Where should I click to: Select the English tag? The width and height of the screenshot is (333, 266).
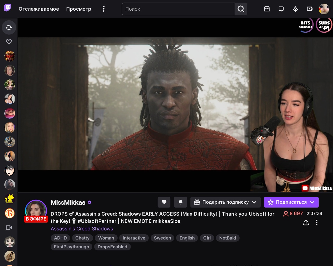tap(187, 238)
